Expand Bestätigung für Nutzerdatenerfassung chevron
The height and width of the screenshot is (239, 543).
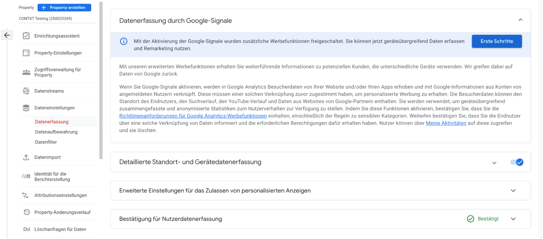tap(513, 219)
